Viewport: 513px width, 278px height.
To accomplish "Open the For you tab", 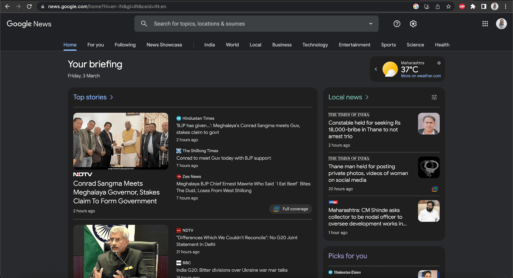I will point(96,45).
